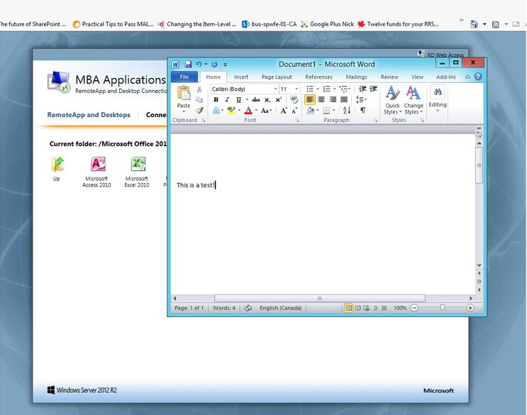This screenshot has height=415, width=527.
Task: Open browser Home icon
Action: coord(475,24)
